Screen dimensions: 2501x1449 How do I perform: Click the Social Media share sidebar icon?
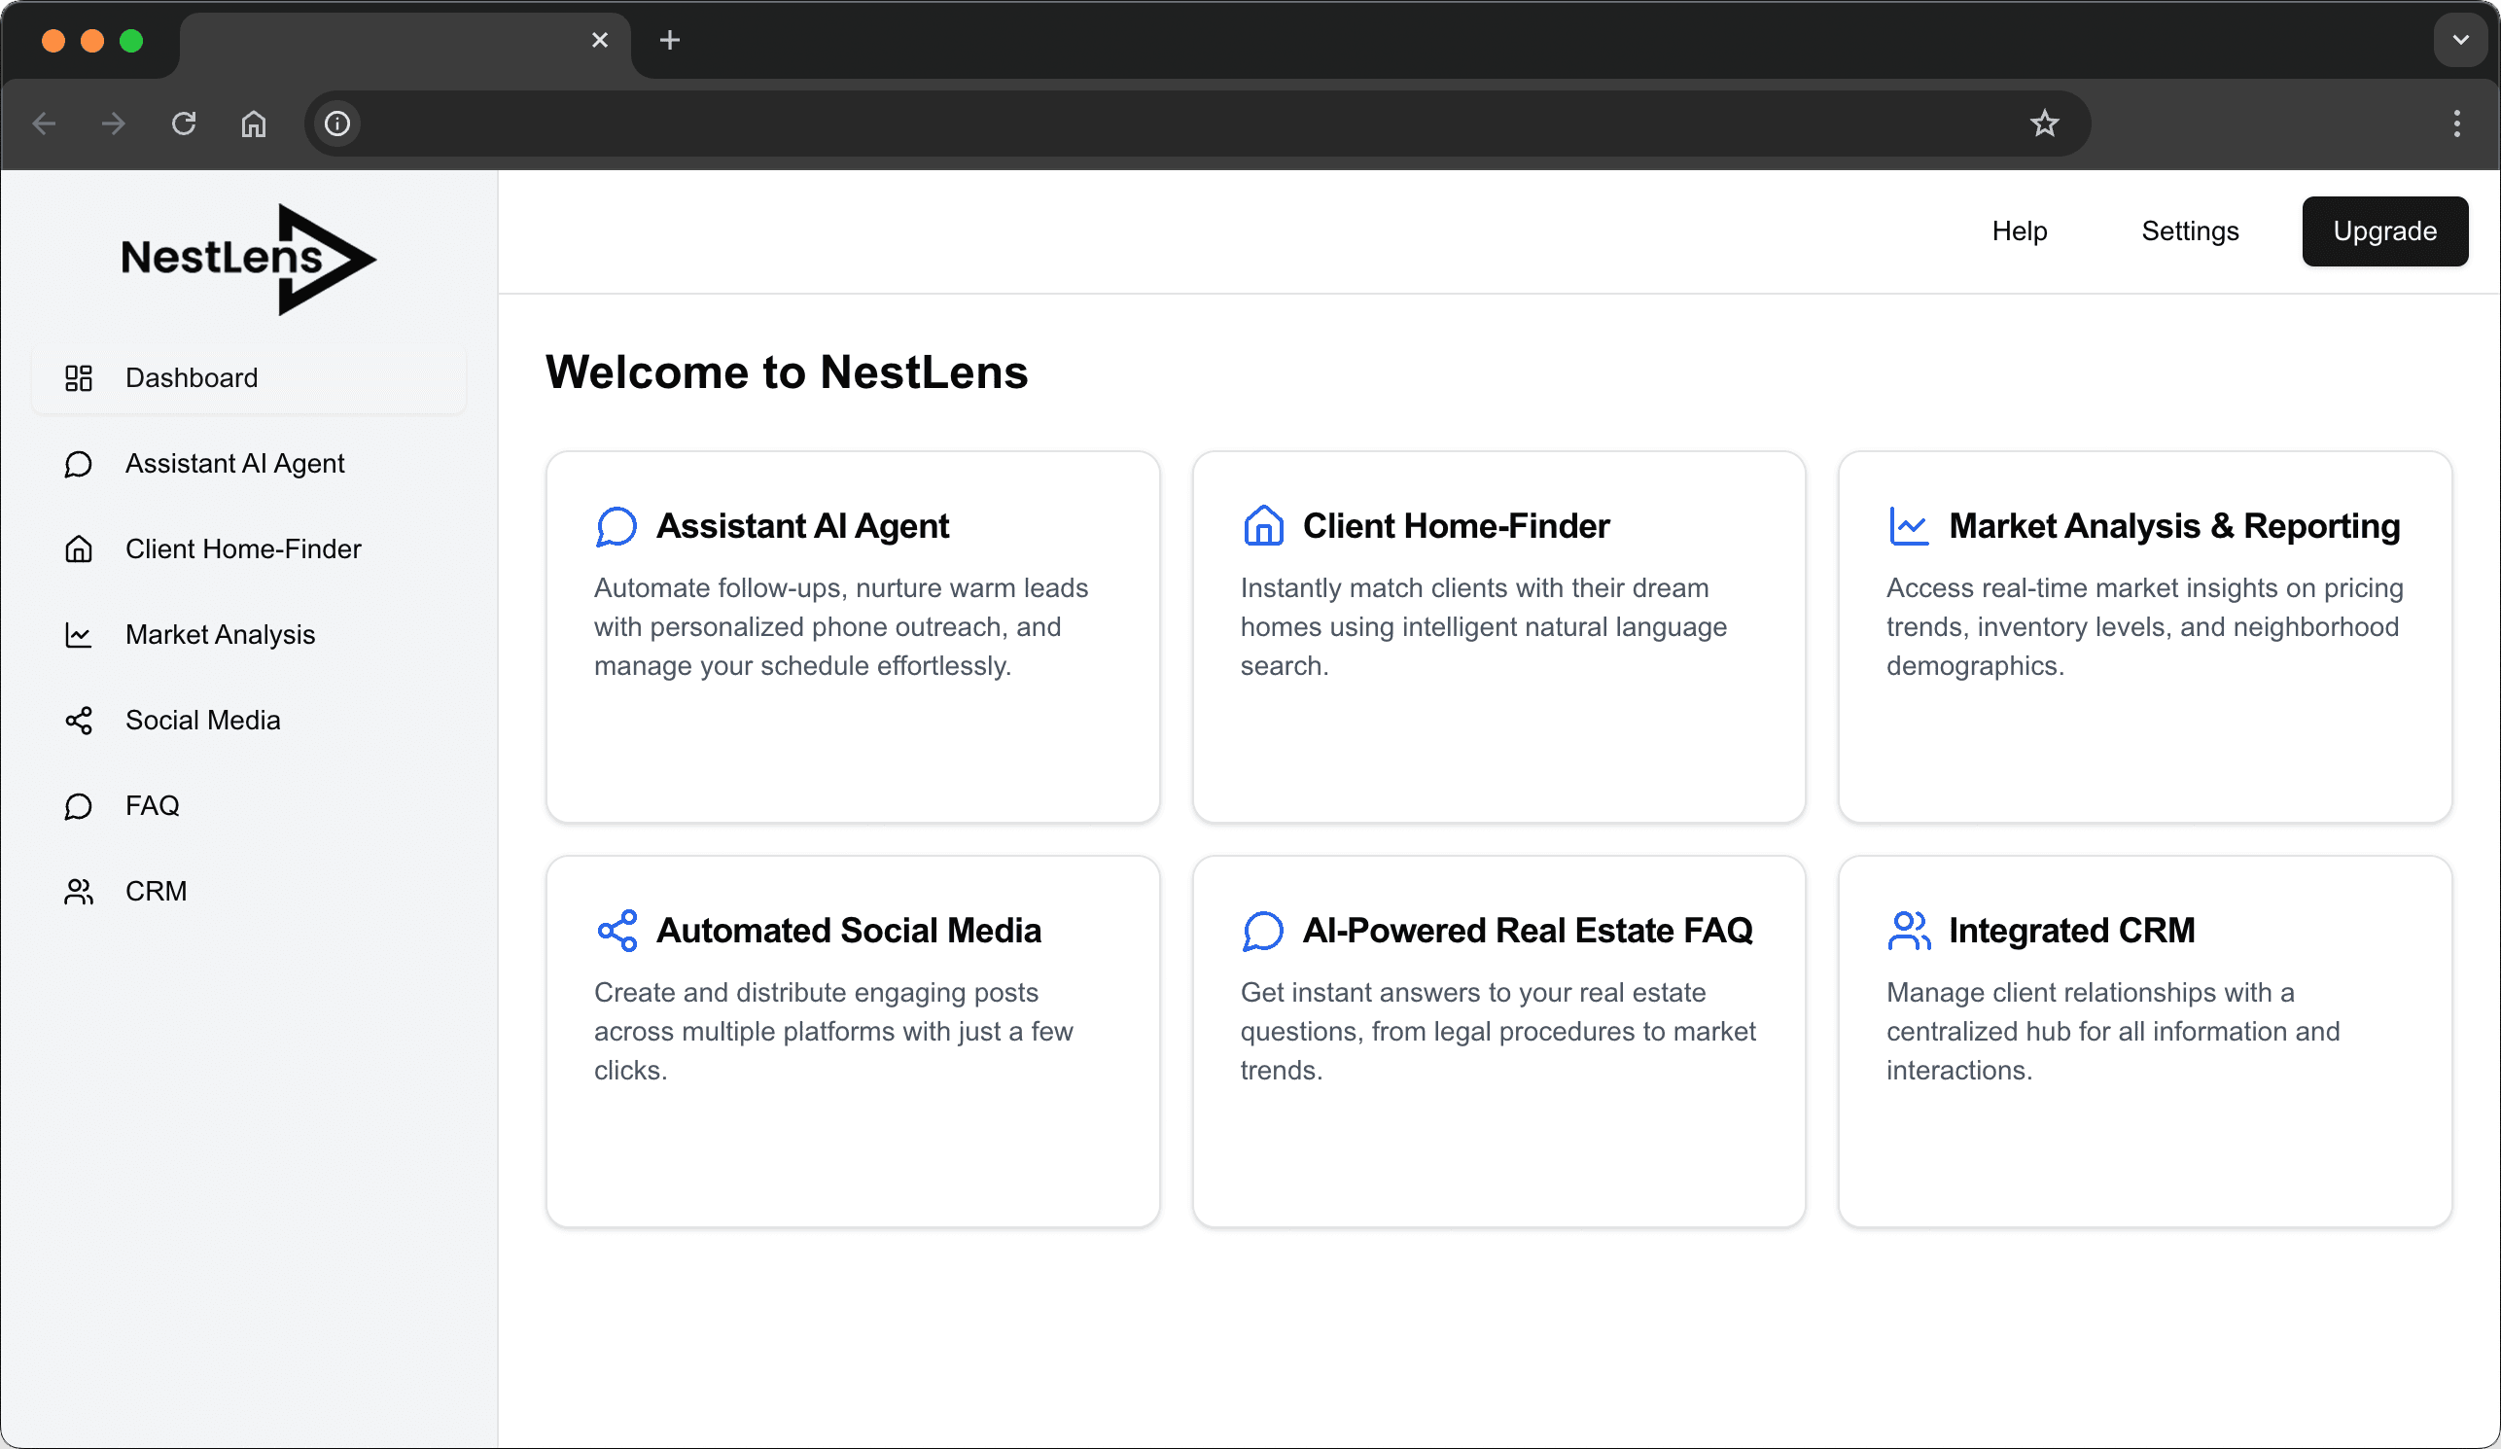[x=79, y=721]
